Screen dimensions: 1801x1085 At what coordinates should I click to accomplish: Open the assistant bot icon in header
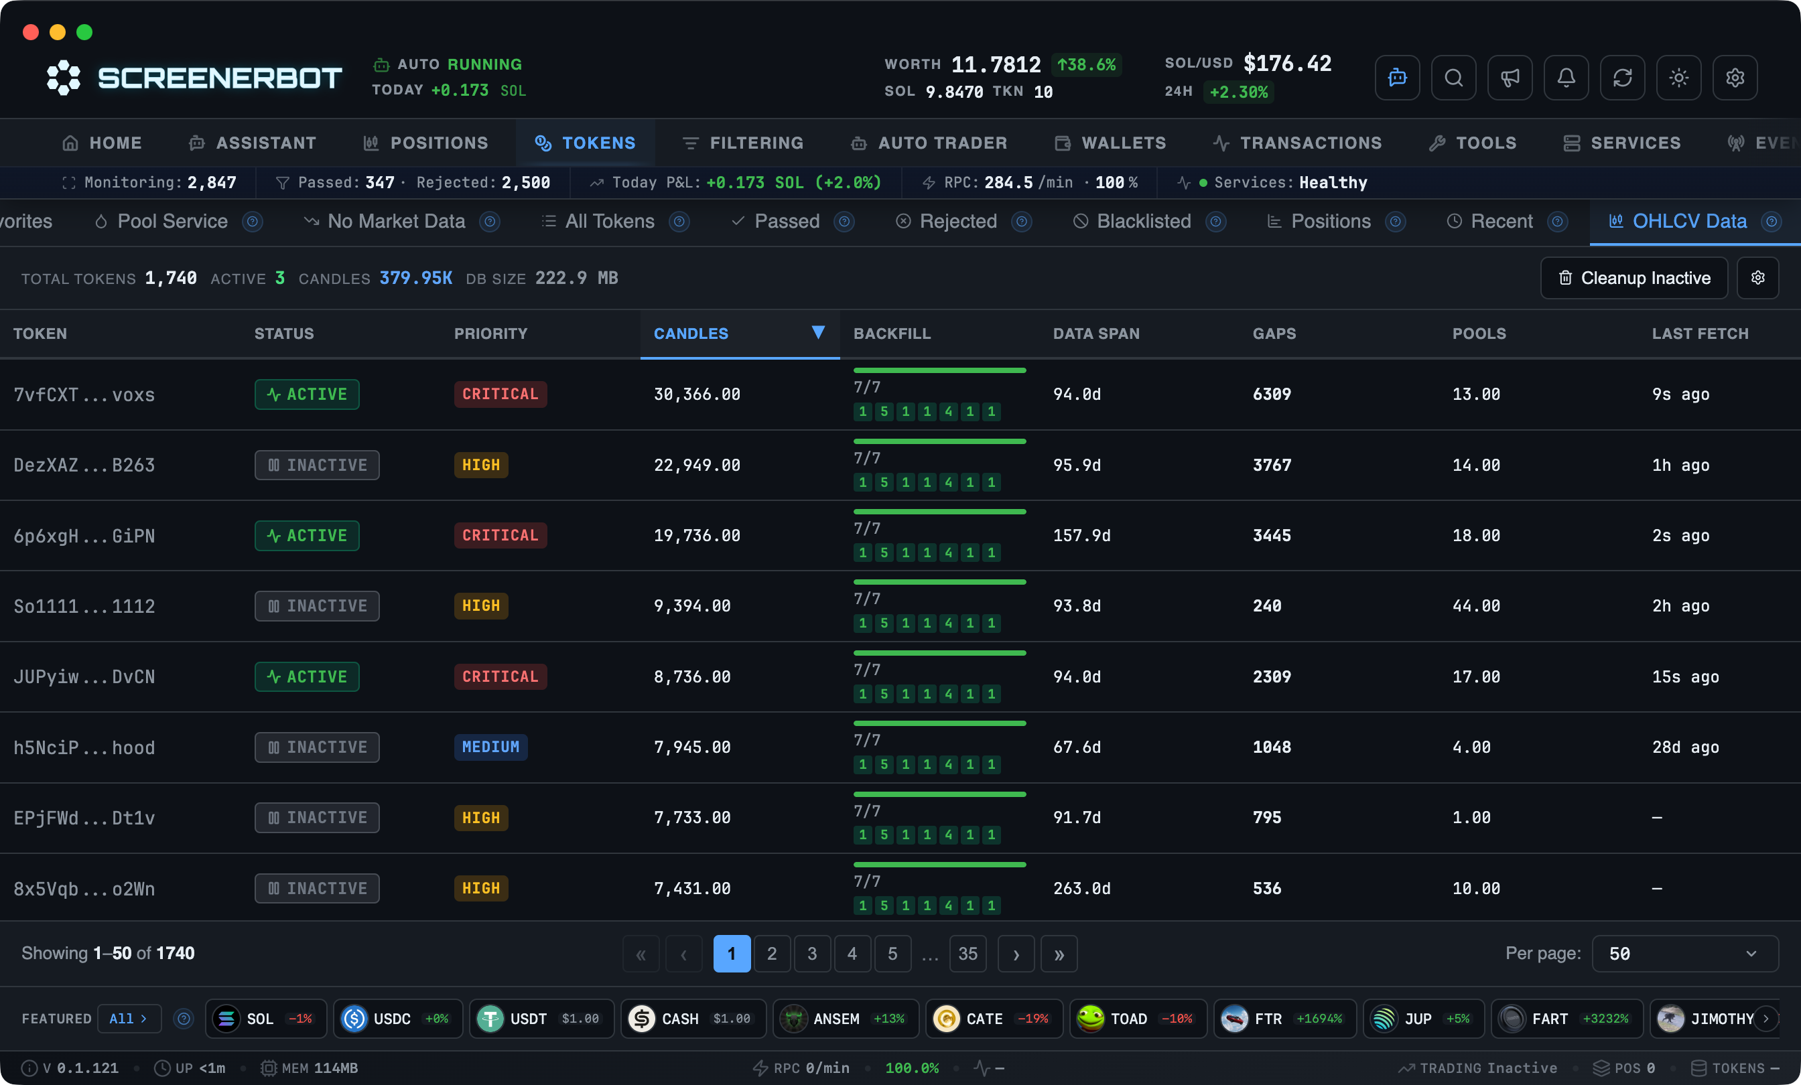point(1397,78)
